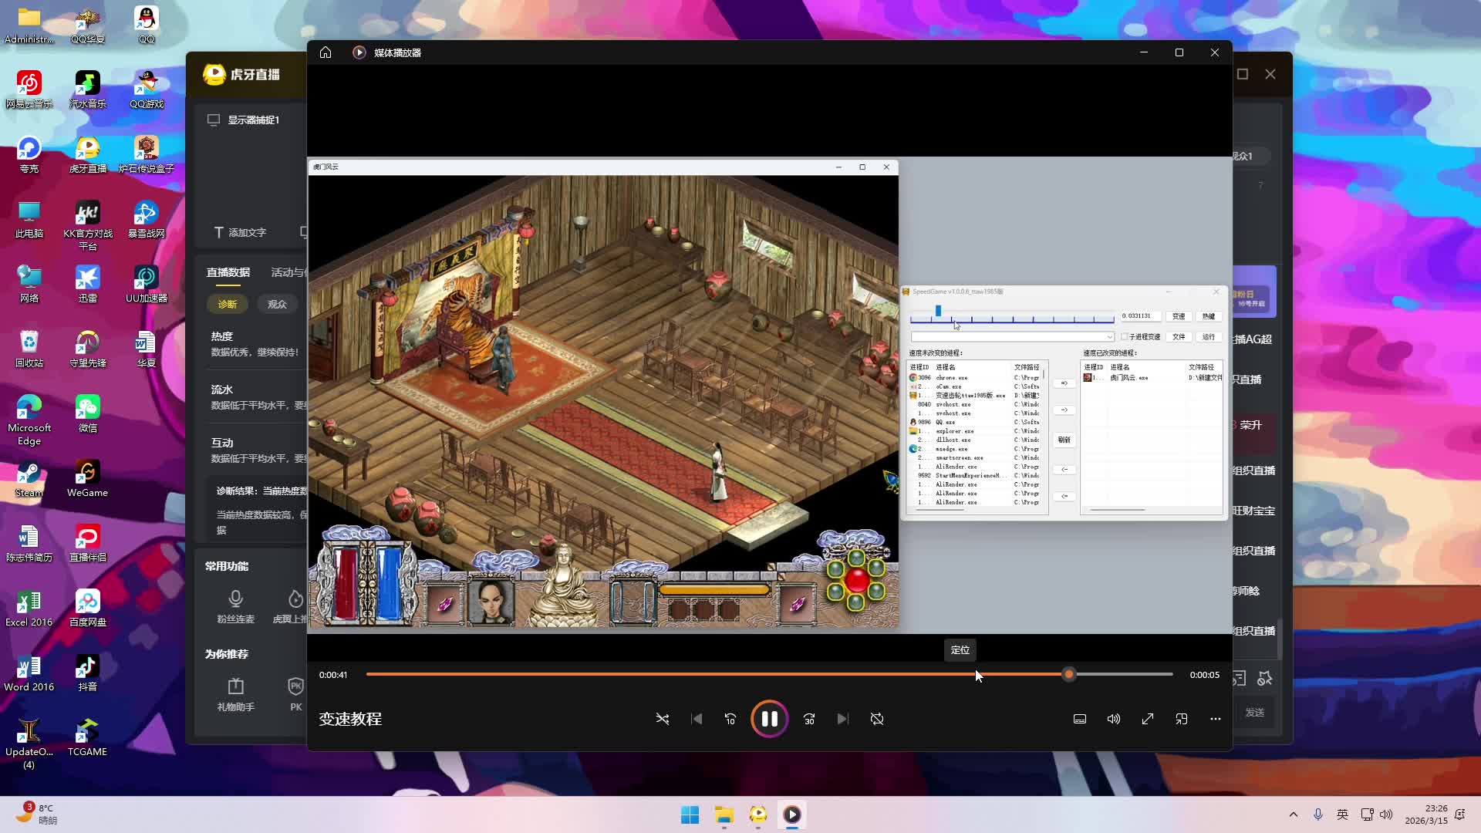Image resolution: width=1481 pixels, height=833 pixels.
Task: Show hidden system tray icons
Action: [1294, 814]
